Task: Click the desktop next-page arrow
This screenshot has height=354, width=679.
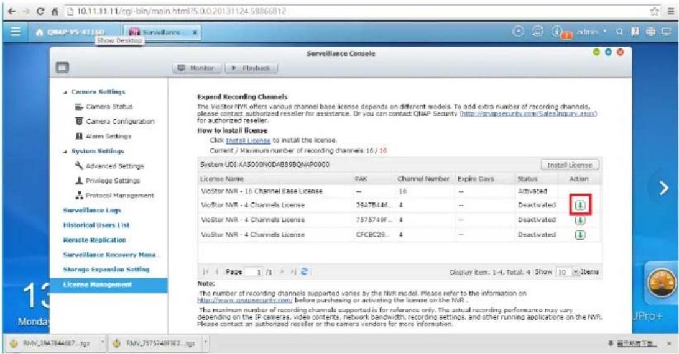Action: (x=664, y=188)
